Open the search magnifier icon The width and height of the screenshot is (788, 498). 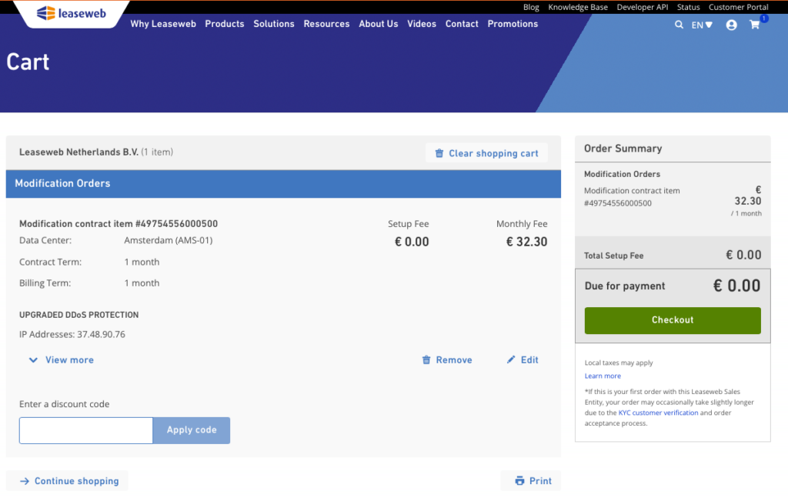pos(679,25)
